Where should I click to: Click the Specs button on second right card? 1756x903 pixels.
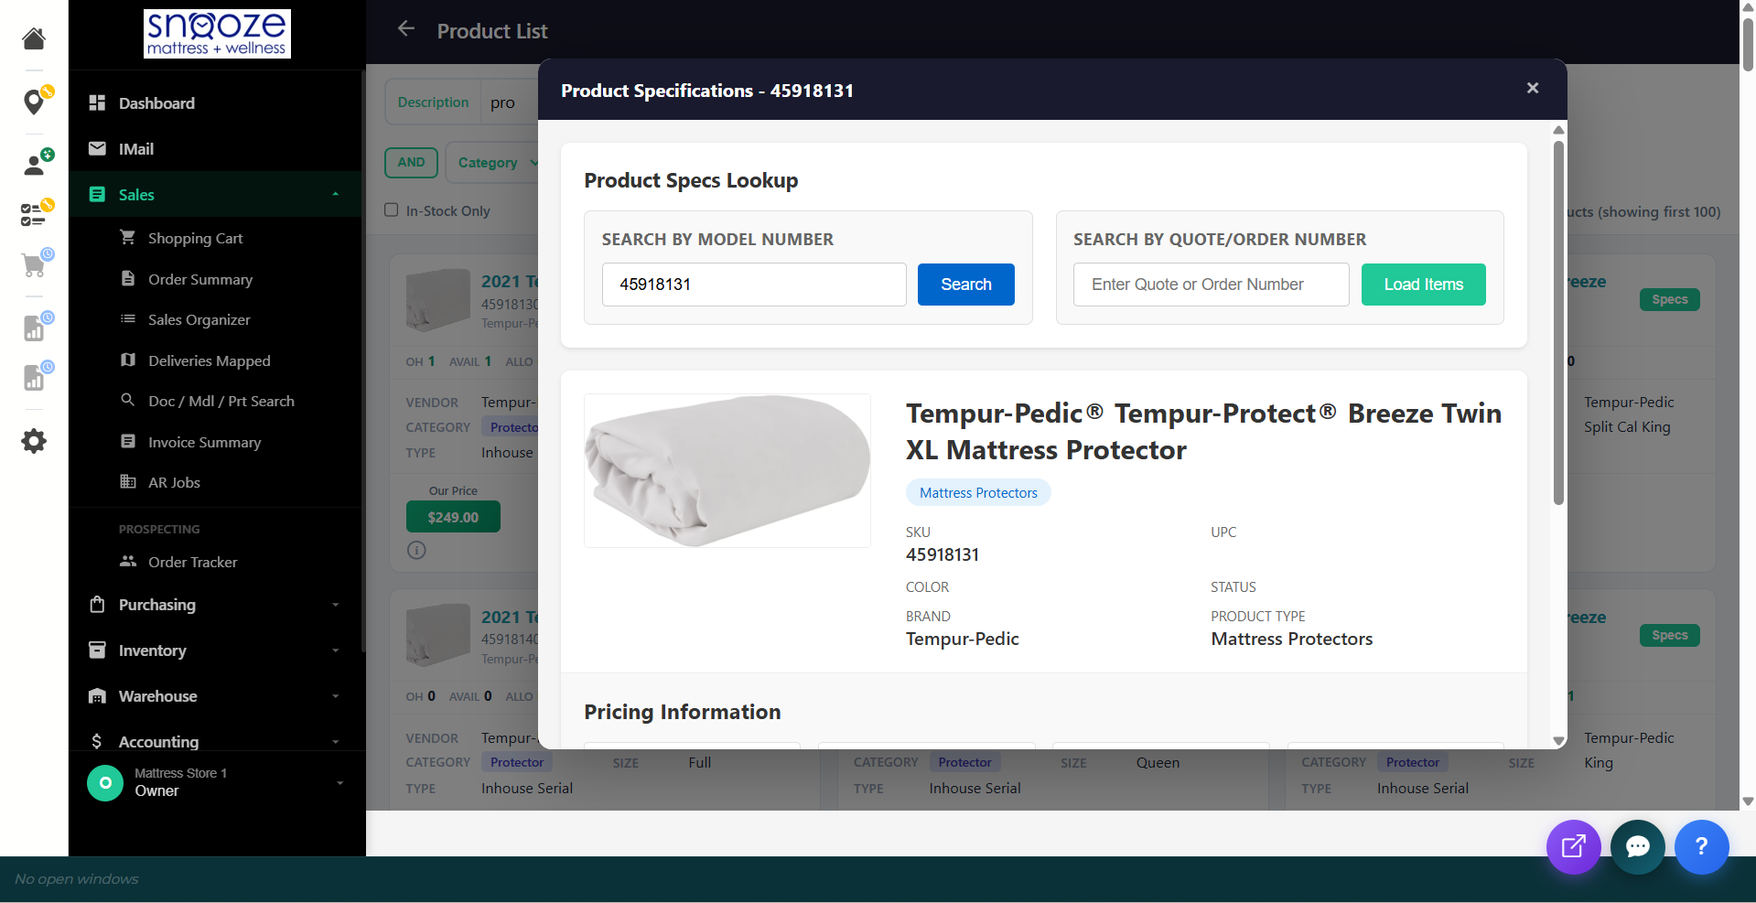coord(1669,635)
